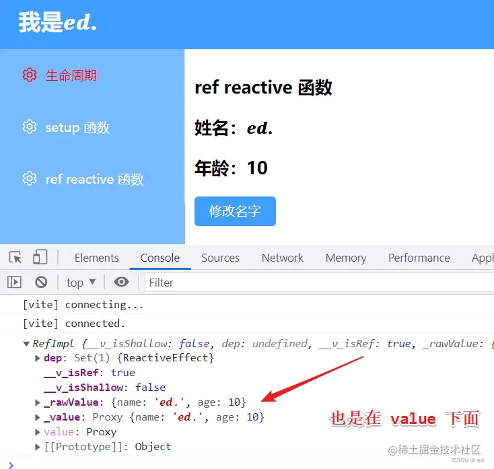Click the [vite] connecting... log line
494x469 pixels.
pyautogui.click(x=83, y=305)
